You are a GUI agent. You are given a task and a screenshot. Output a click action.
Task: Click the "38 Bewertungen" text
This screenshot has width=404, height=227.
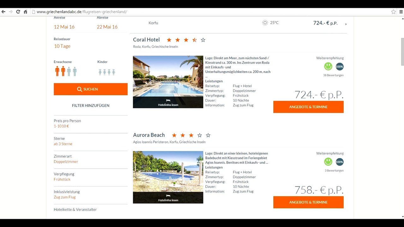click(333, 75)
